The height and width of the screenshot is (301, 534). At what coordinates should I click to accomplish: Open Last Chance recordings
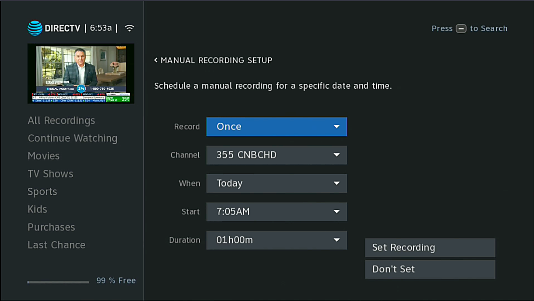coord(56,244)
